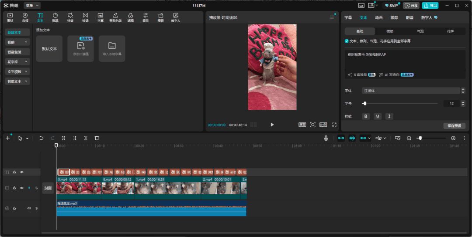Enter fullscreen preview in the player
Image resolution: width=472 pixels, height=237 pixels.
(334, 125)
